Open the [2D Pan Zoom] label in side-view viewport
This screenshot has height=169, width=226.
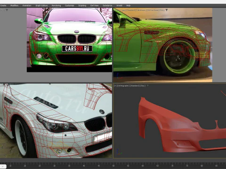coord(156,10)
